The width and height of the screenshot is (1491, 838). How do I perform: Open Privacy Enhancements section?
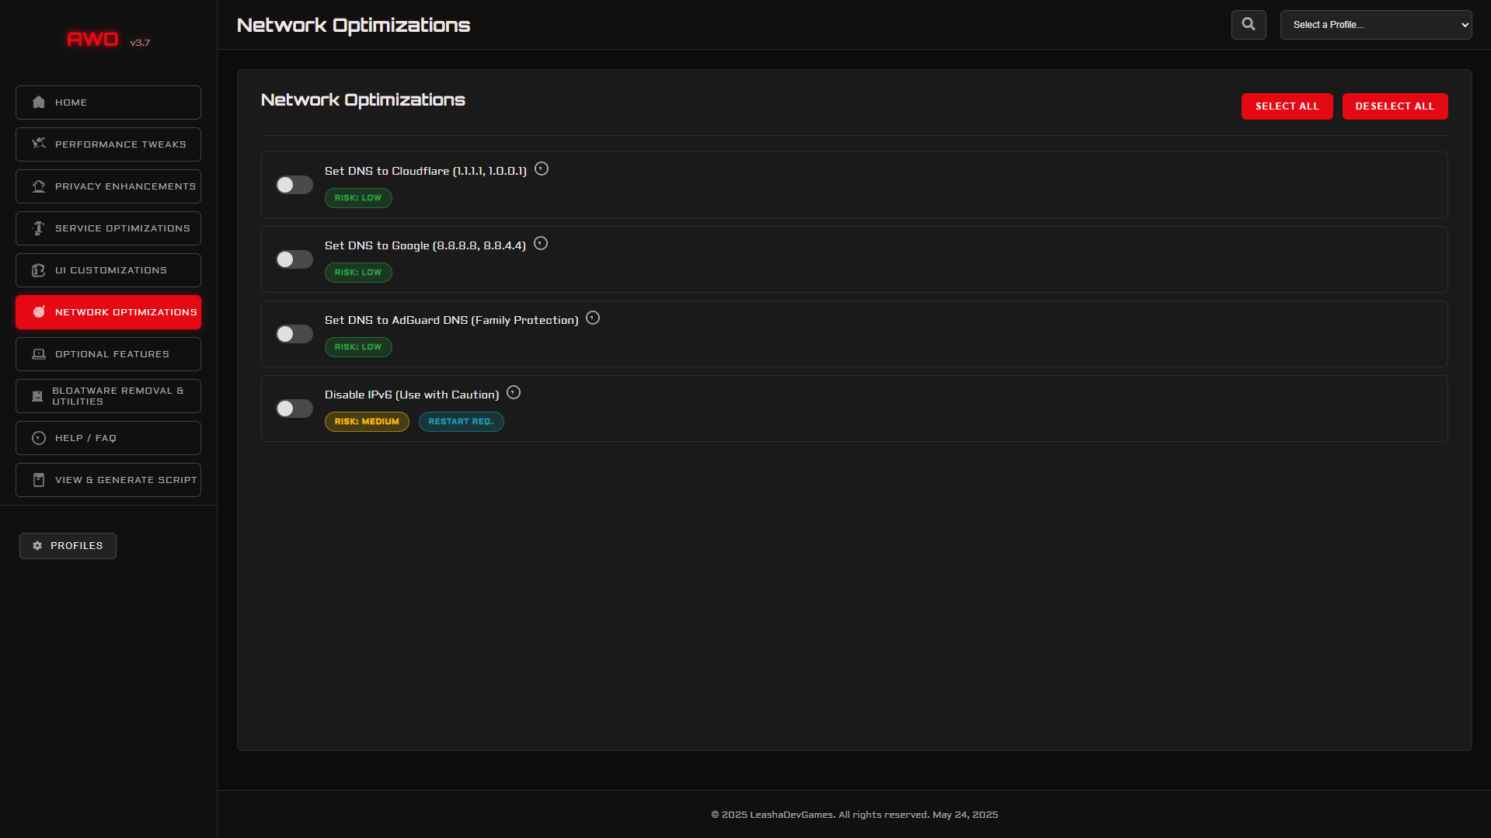[x=108, y=186]
